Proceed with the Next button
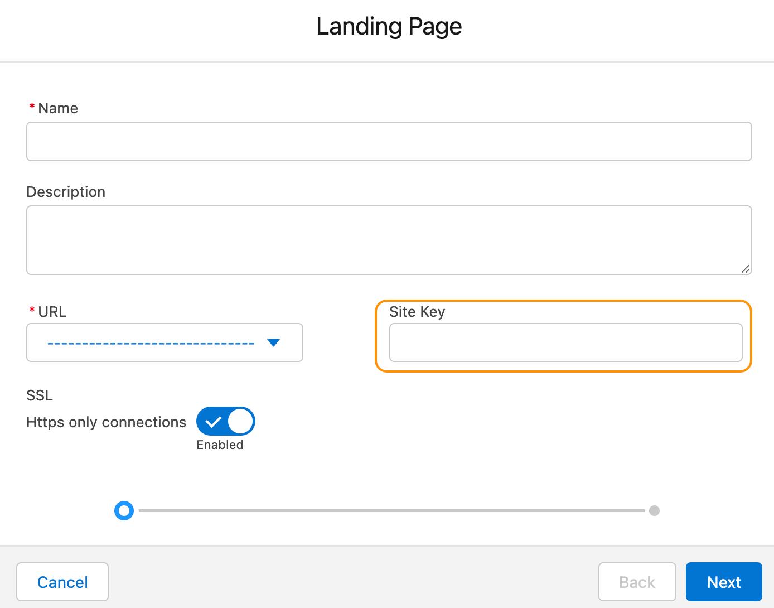The width and height of the screenshot is (774, 608). (723, 582)
